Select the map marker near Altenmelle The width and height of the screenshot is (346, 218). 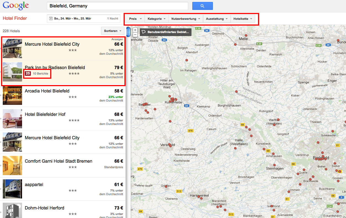(x=235, y=44)
